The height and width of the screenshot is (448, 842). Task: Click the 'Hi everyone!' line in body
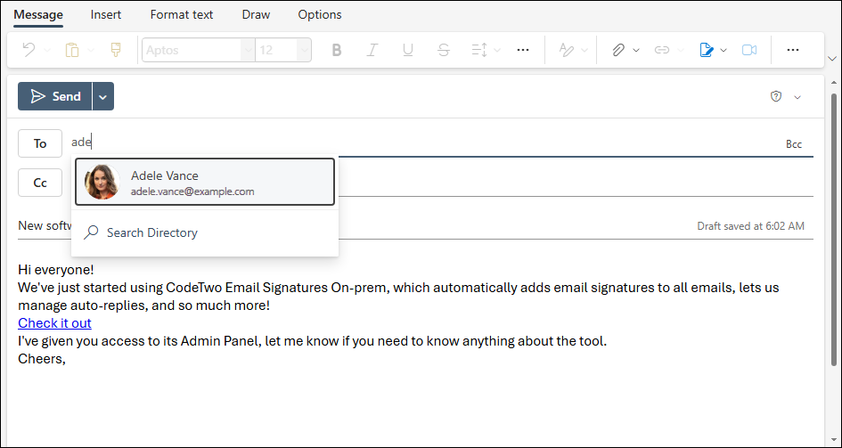56,269
